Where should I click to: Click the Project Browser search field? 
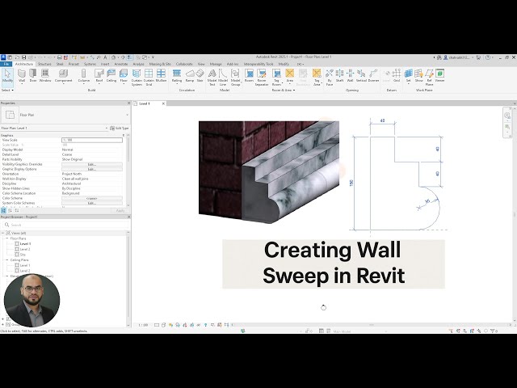[65, 225]
